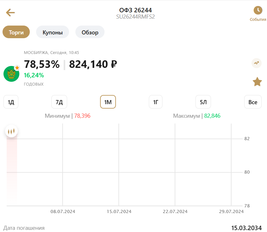The height and width of the screenshot is (232, 267).
Task: Open the Торги tab
Action: [x=16, y=32]
